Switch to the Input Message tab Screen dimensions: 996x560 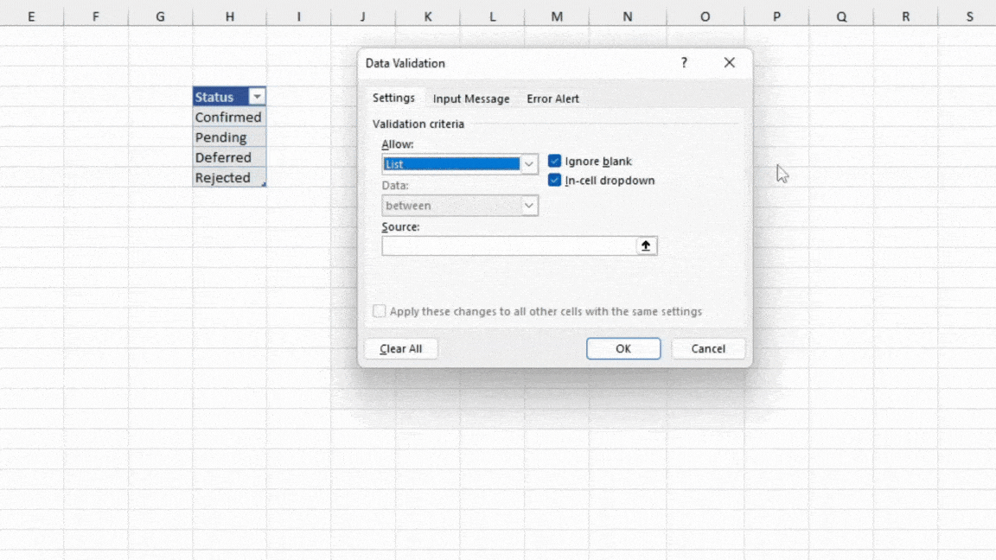[x=471, y=99]
